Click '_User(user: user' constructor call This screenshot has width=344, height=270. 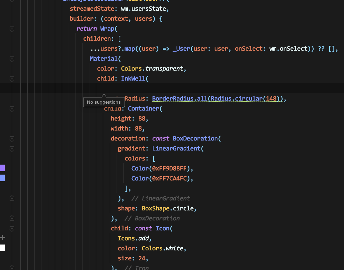pos(200,49)
